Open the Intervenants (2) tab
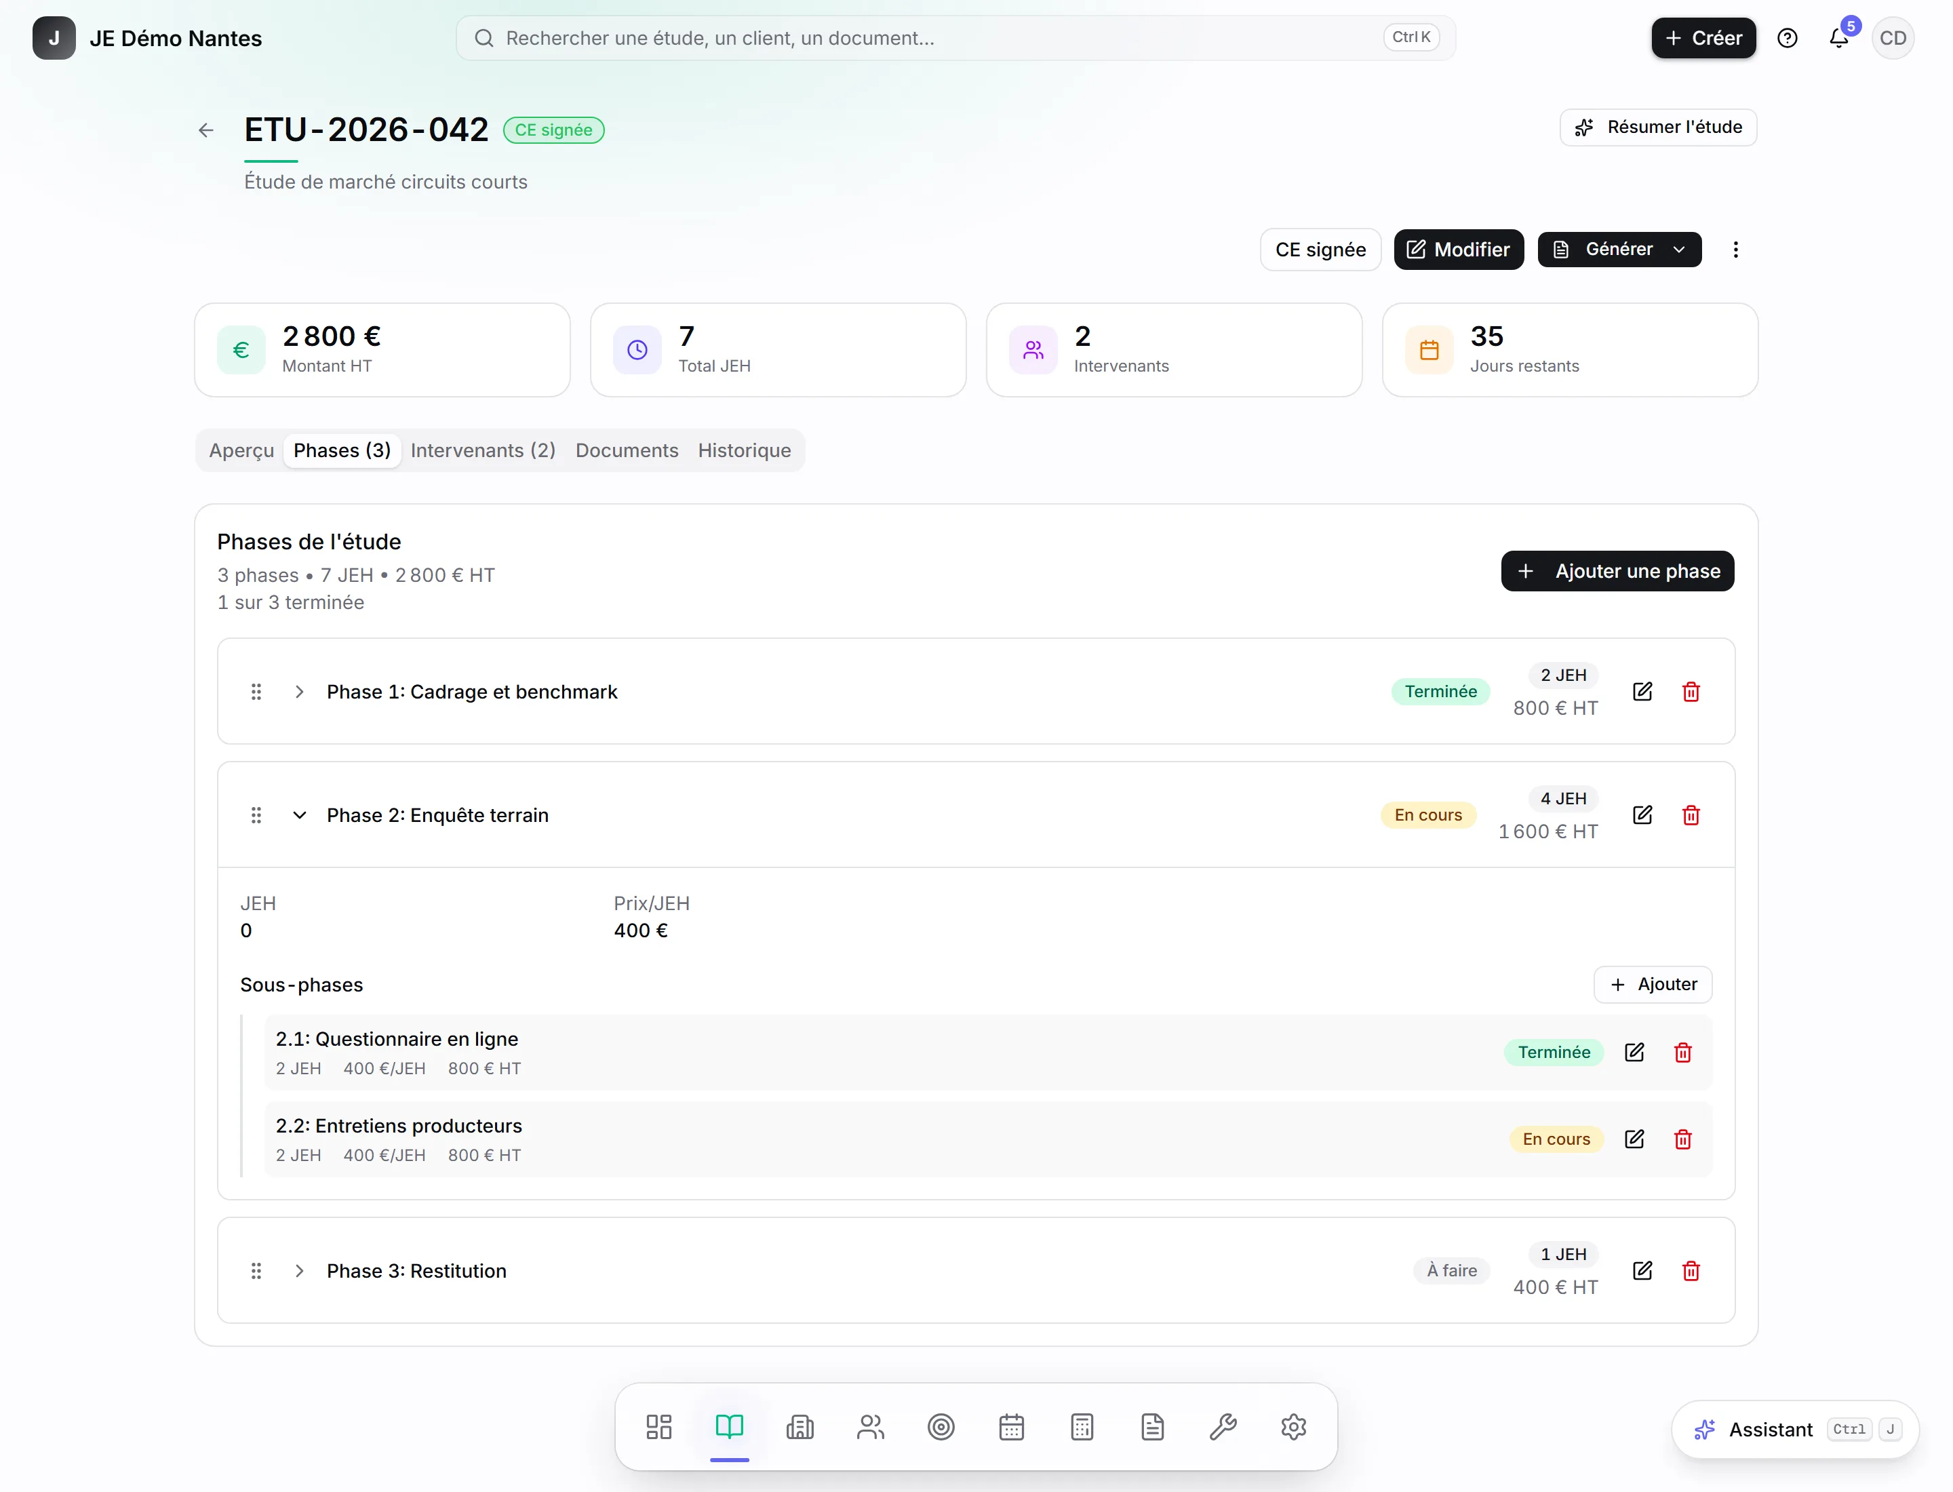Image resolution: width=1953 pixels, height=1492 pixels. point(483,450)
